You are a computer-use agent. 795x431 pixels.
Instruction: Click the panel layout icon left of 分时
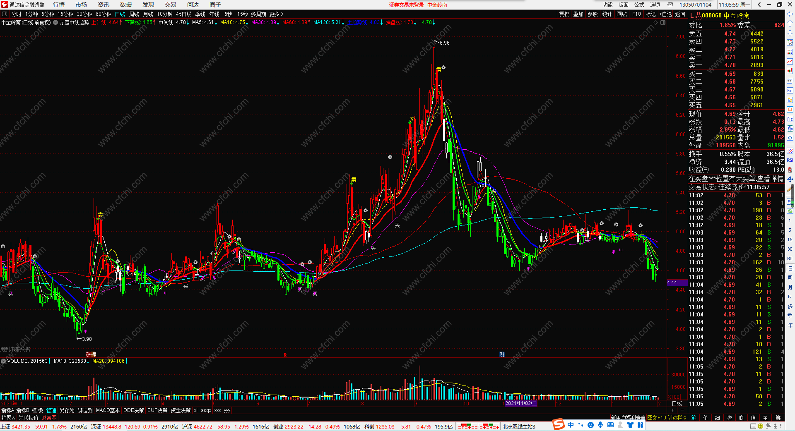point(5,14)
